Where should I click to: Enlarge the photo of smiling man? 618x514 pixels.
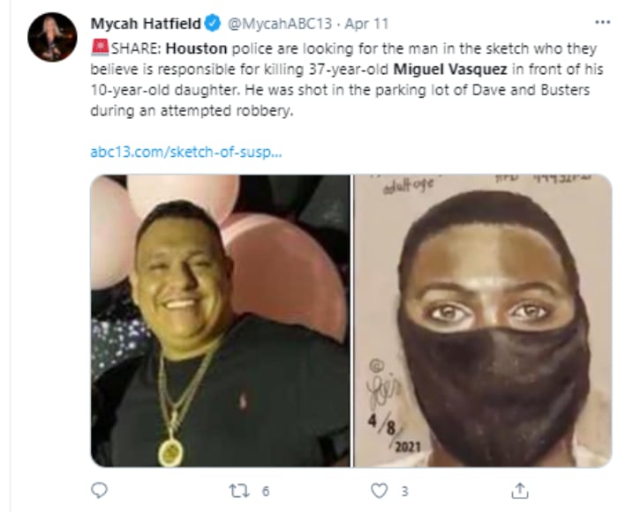(221, 320)
